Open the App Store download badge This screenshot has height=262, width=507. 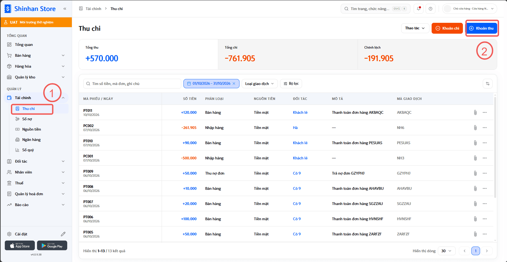20,245
